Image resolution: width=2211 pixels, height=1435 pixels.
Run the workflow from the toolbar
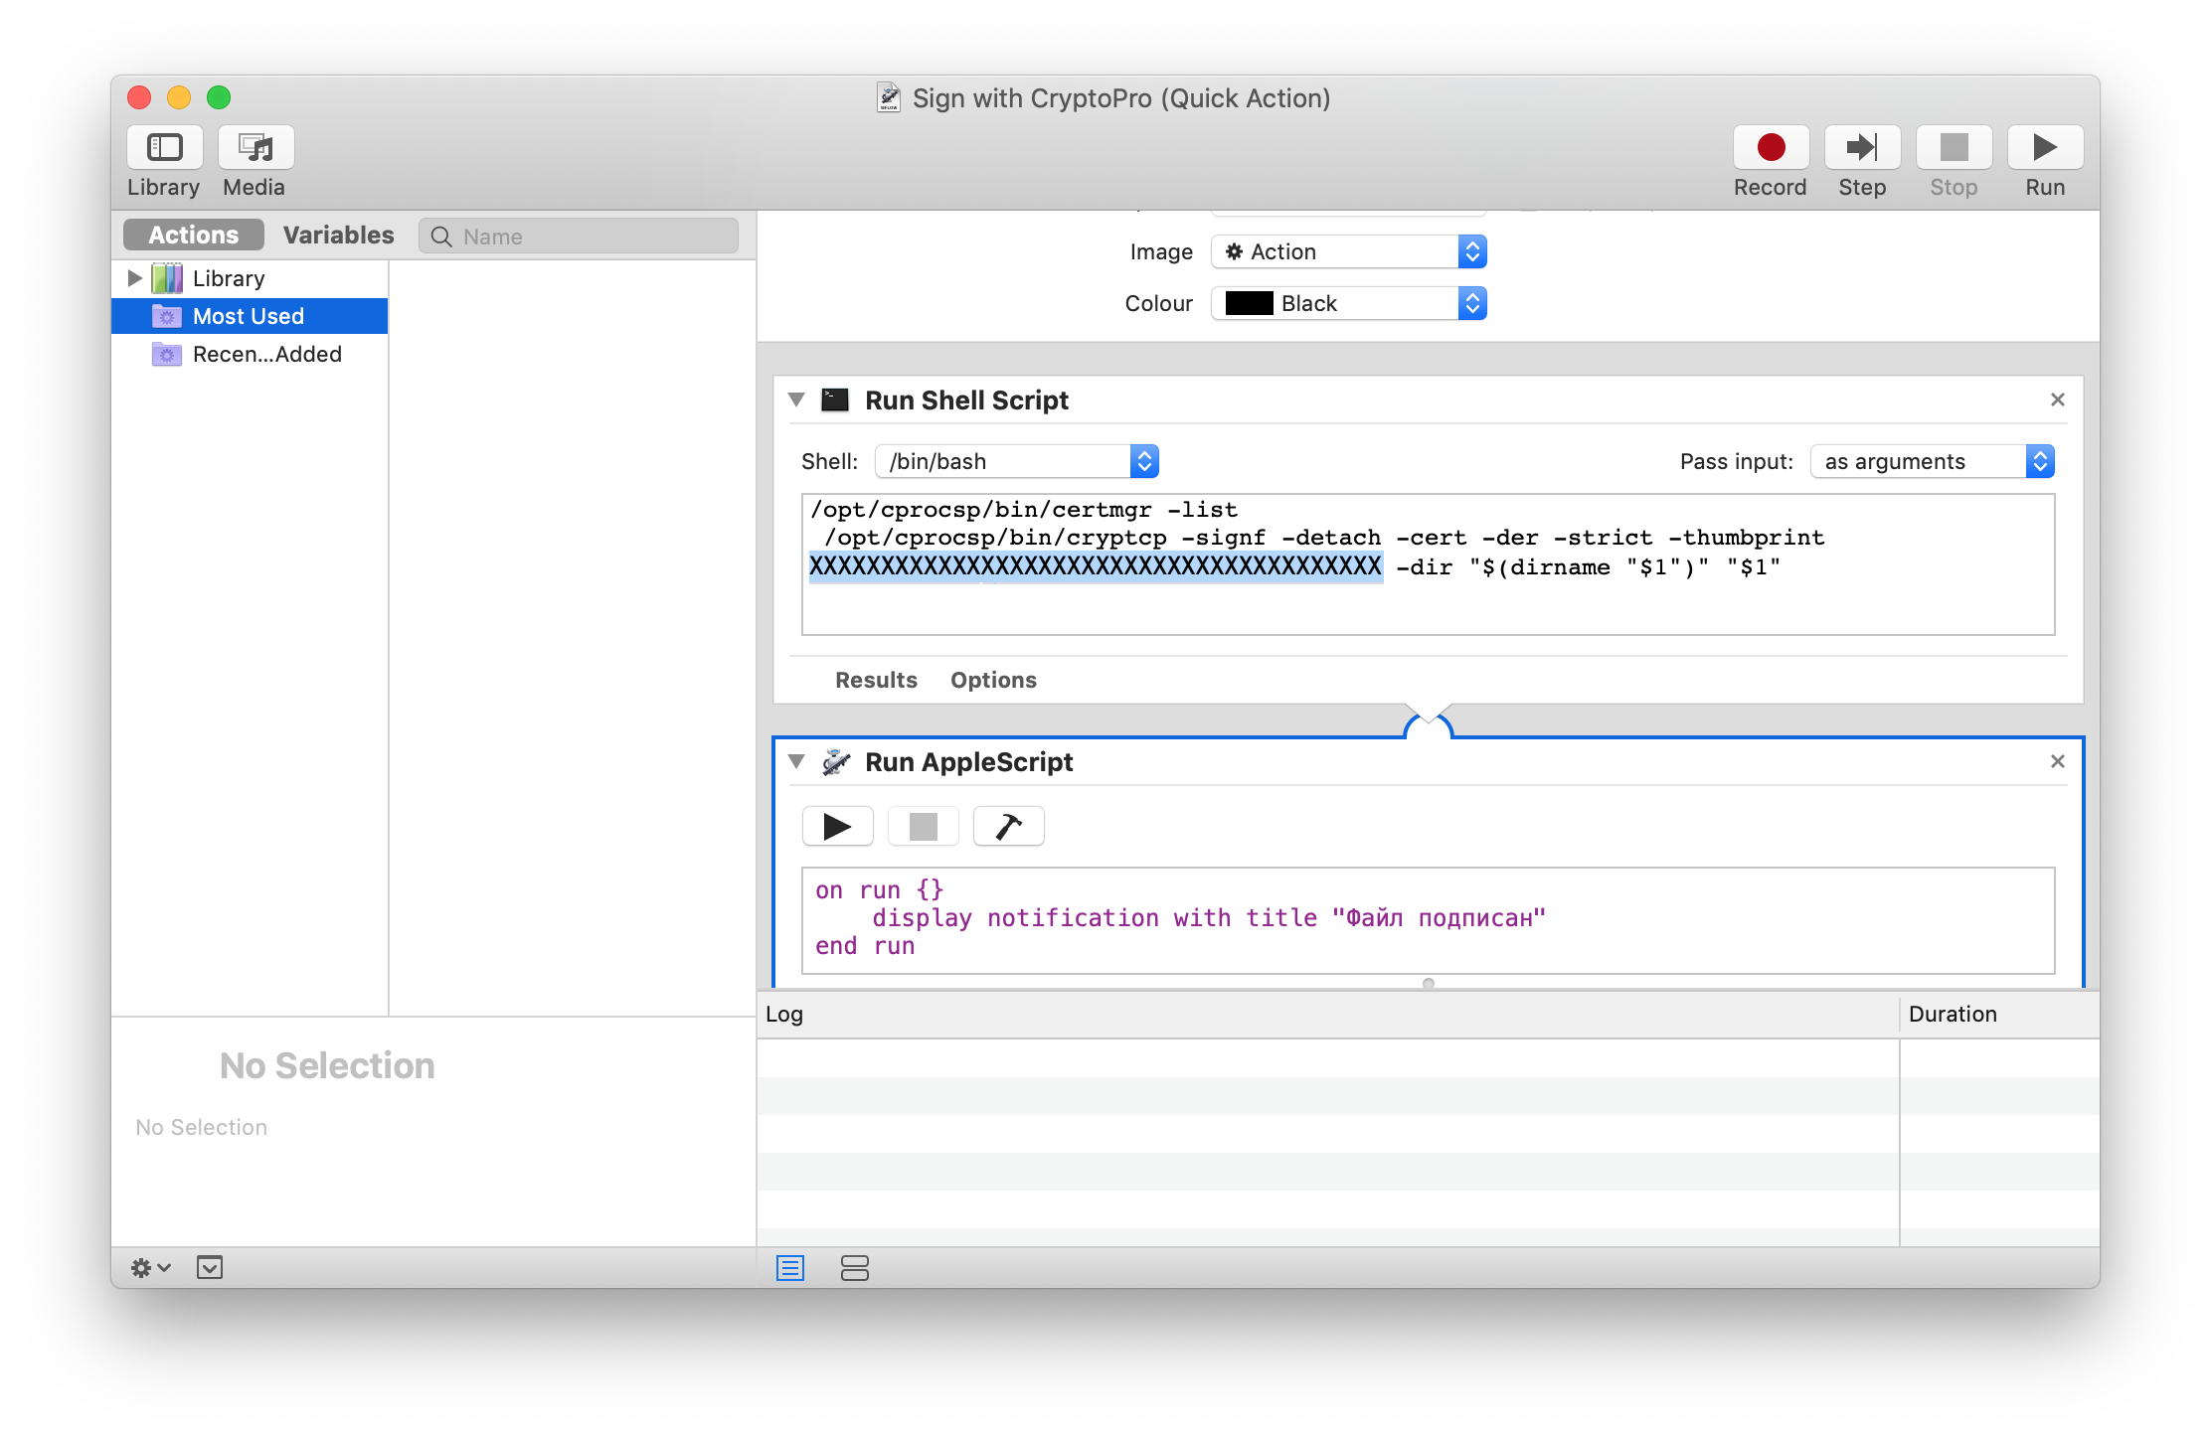(2045, 147)
